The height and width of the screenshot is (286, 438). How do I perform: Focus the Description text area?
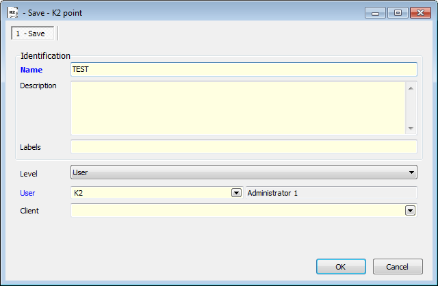pos(238,108)
